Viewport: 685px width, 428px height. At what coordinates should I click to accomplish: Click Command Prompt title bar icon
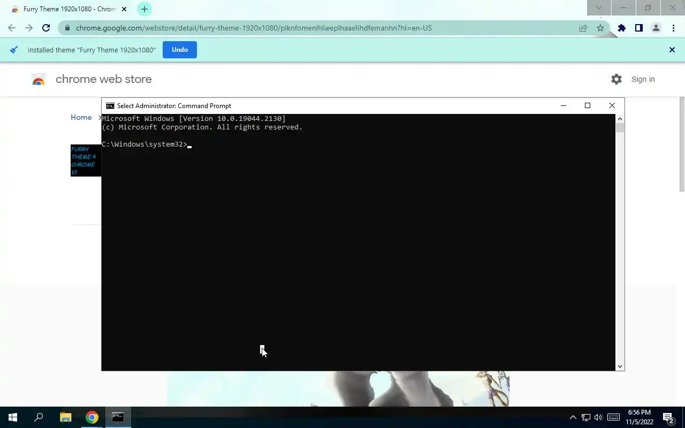[110, 106]
